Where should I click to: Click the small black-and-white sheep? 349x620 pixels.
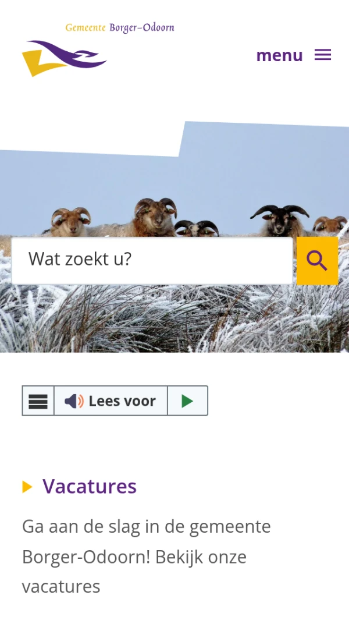tap(197, 229)
